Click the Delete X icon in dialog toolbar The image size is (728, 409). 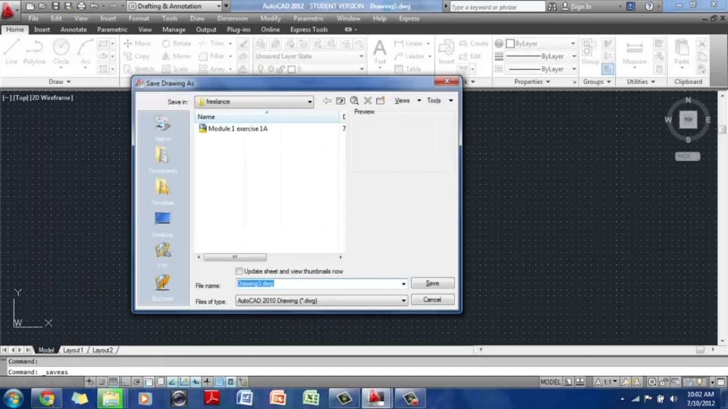tap(367, 101)
